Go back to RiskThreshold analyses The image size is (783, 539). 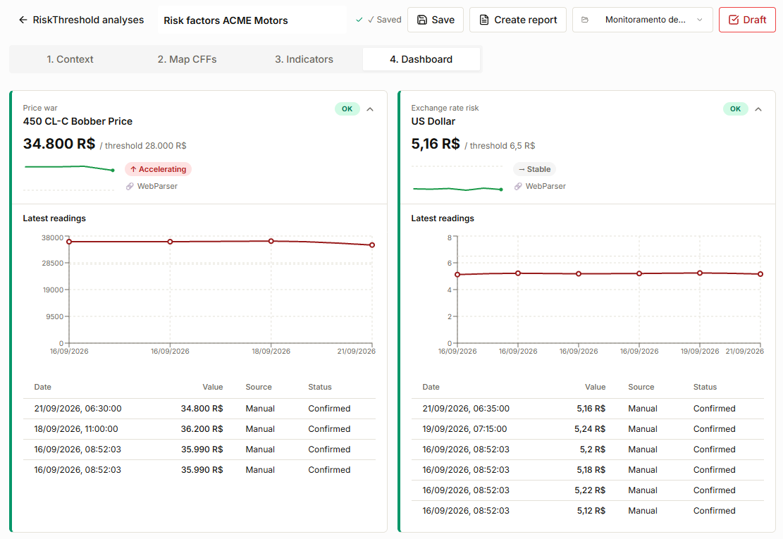pos(81,20)
